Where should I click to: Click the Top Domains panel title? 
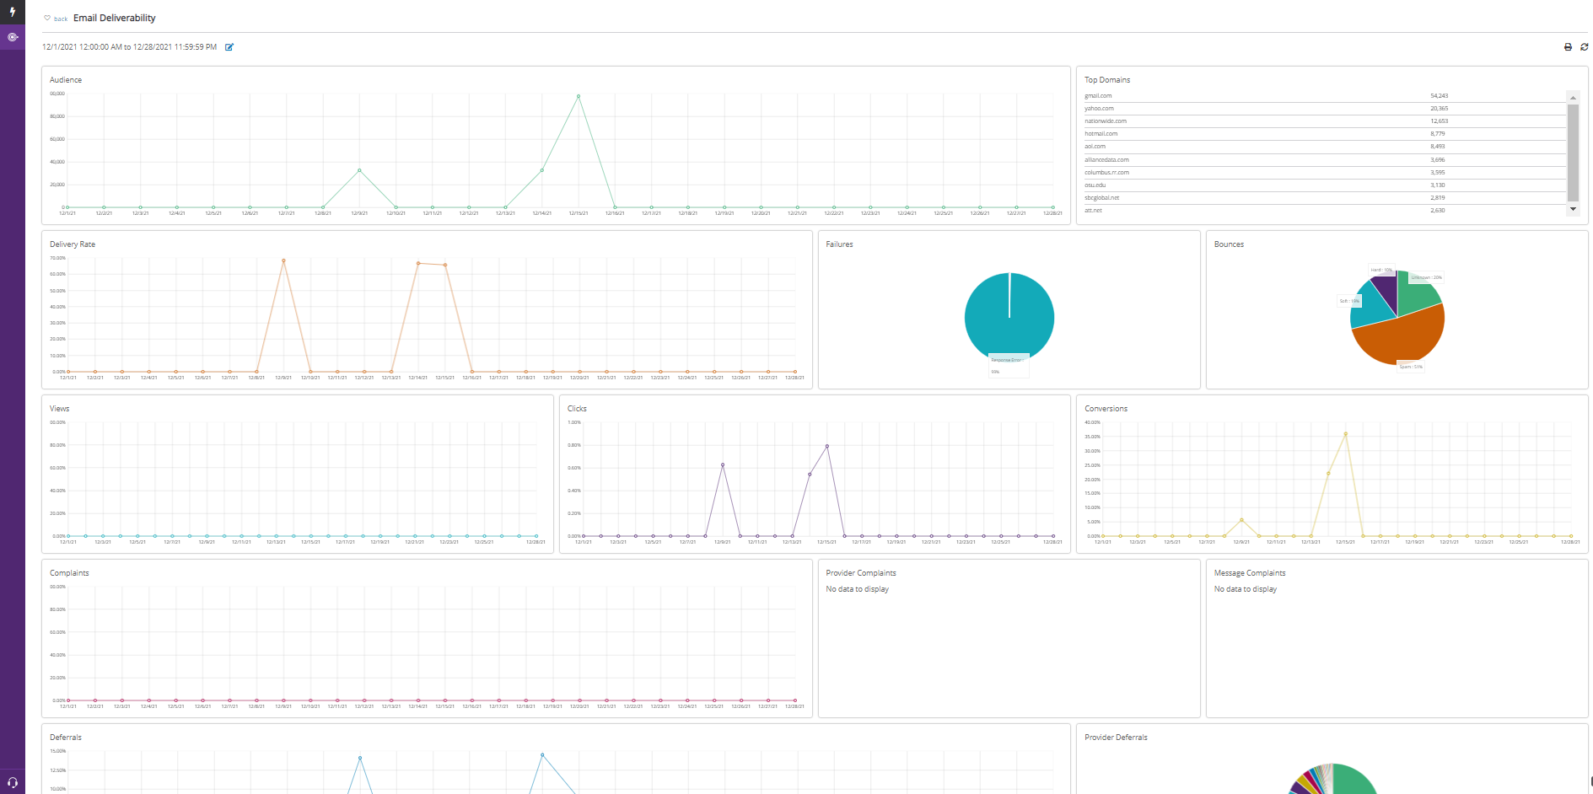(1107, 80)
